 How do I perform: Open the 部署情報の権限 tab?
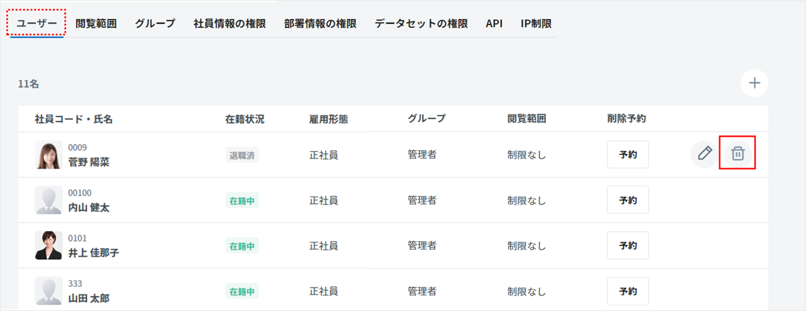coord(320,24)
